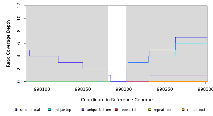Select the 'repeat bottom' legend label
Image resolution: width=213 pixels, height=116 pixels.
tap(199, 110)
